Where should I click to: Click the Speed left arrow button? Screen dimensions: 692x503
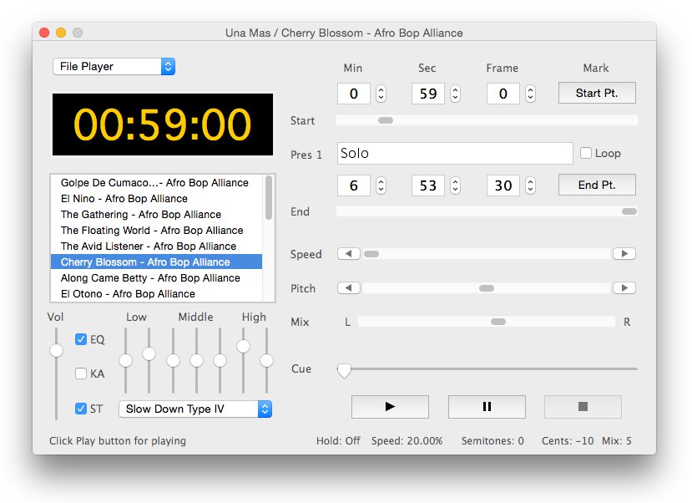[349, 253]
